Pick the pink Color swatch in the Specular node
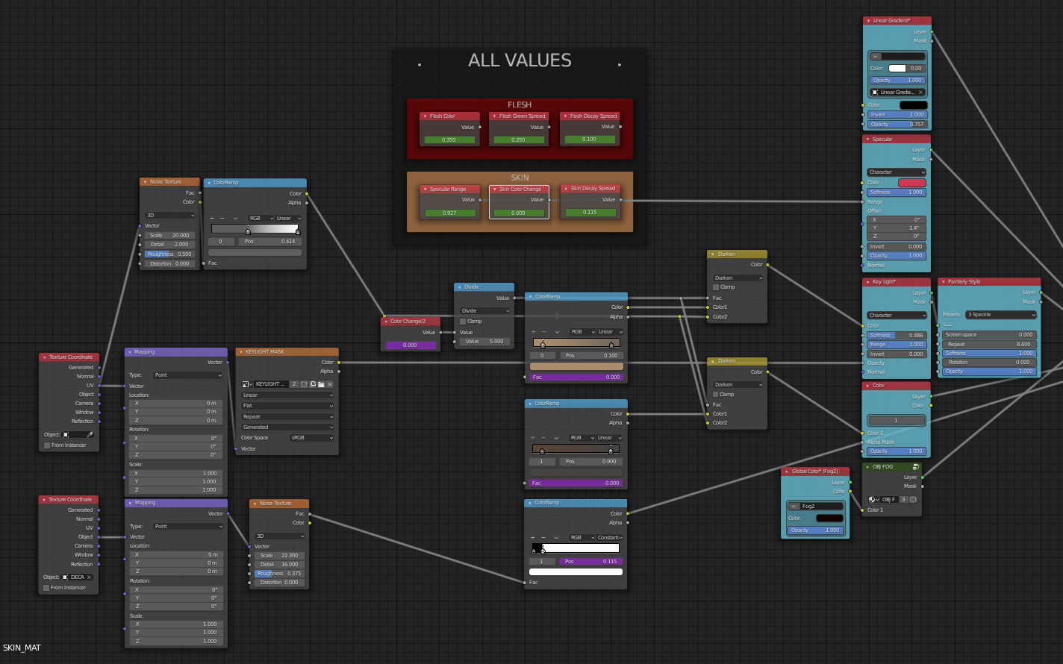The width and height of the screenshot is (1063, 664). [x=912, y=182]
